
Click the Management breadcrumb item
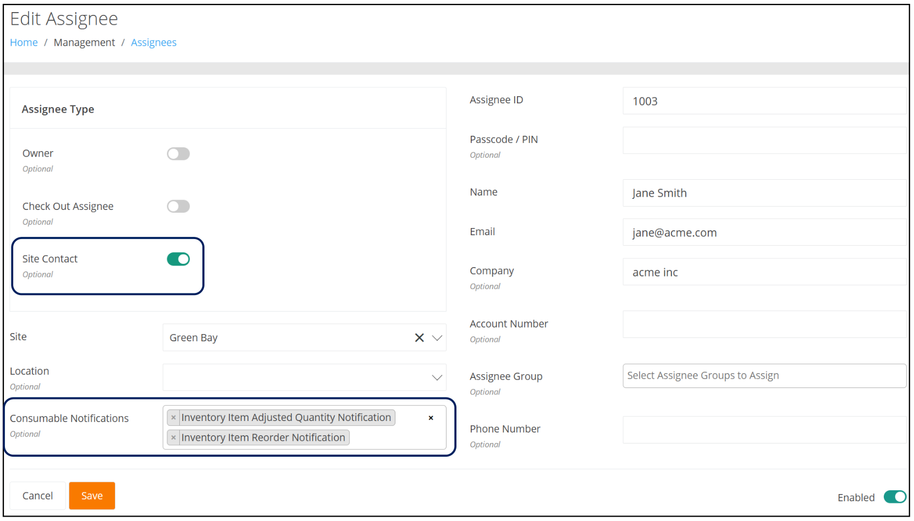(84, 42)
